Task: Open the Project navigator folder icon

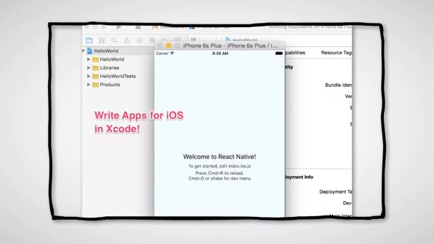Action: 89,41
